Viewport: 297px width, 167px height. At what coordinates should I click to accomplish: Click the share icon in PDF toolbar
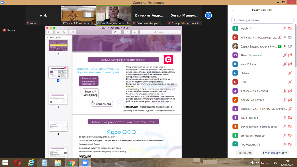tap(72, 32)
